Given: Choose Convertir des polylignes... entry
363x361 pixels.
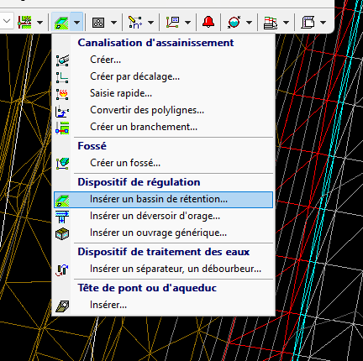Looking at the screenshot, I should (x=163, y=110).
